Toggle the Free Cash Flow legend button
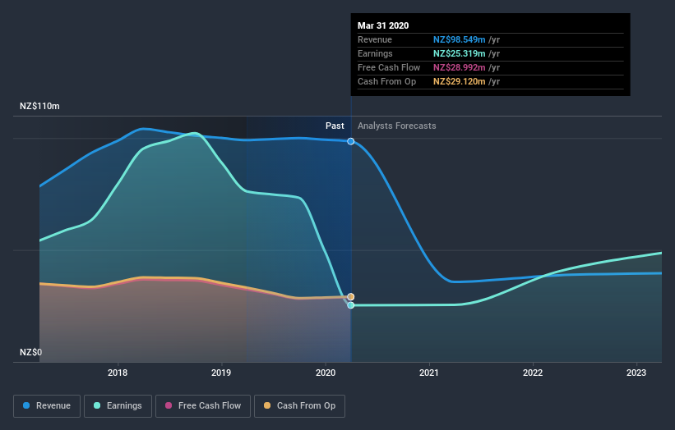This screenshot has height=430, width=675. (203, 406)
